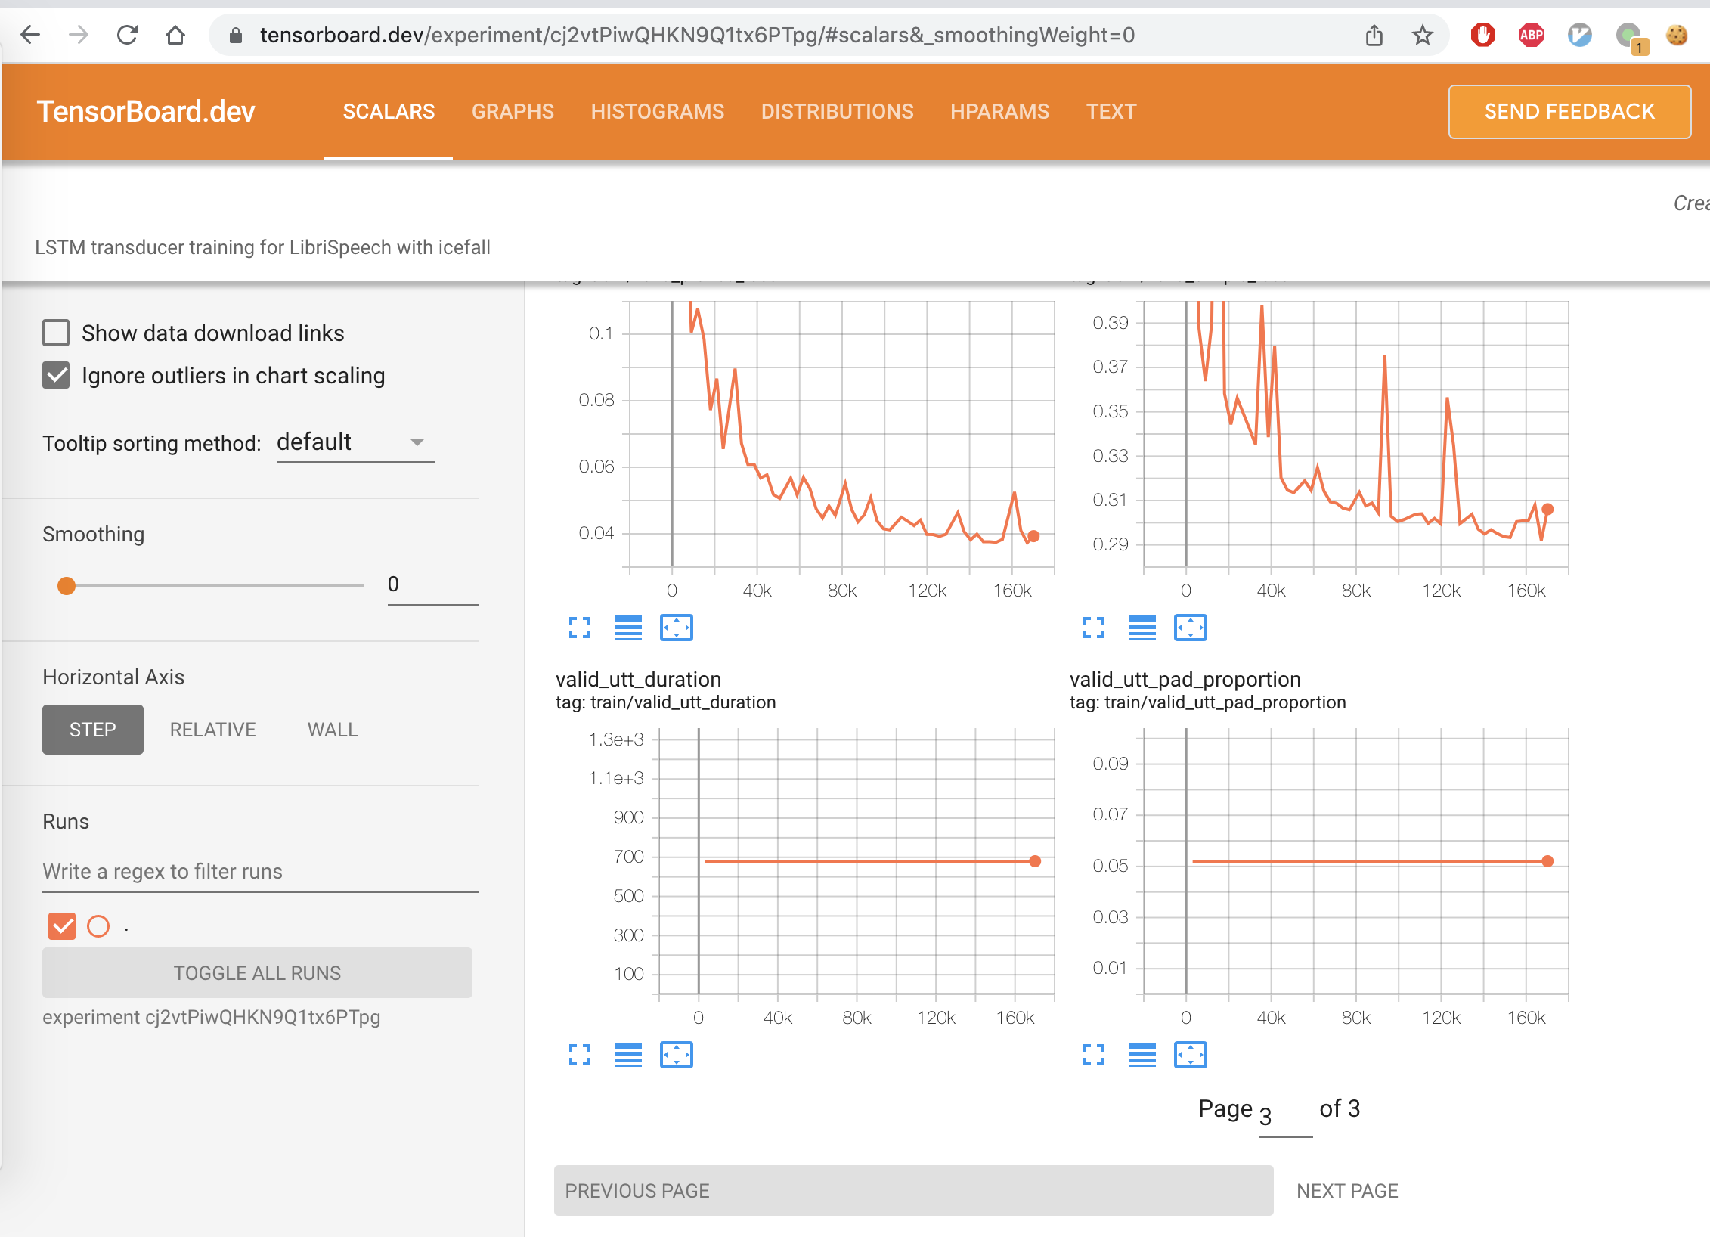
Task: Select RELATIVE horizontal axis mode
Action: click(212, 729)
